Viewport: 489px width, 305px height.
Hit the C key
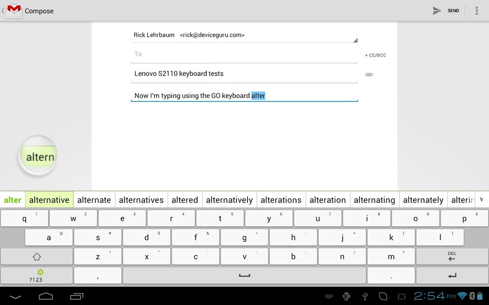tap(195, 256)
